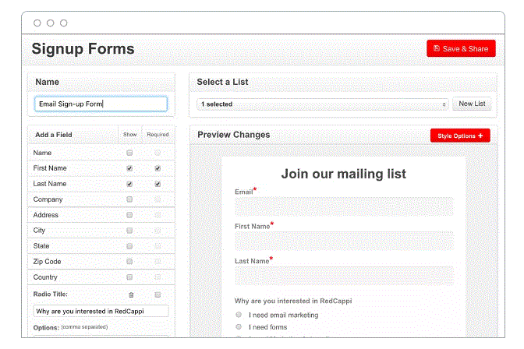Click the Email field in preview

pos(344,206)
